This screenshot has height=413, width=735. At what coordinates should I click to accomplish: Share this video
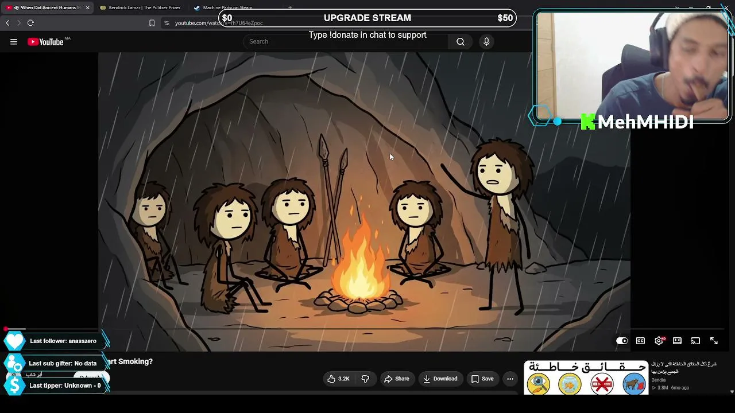pos(397,379)
